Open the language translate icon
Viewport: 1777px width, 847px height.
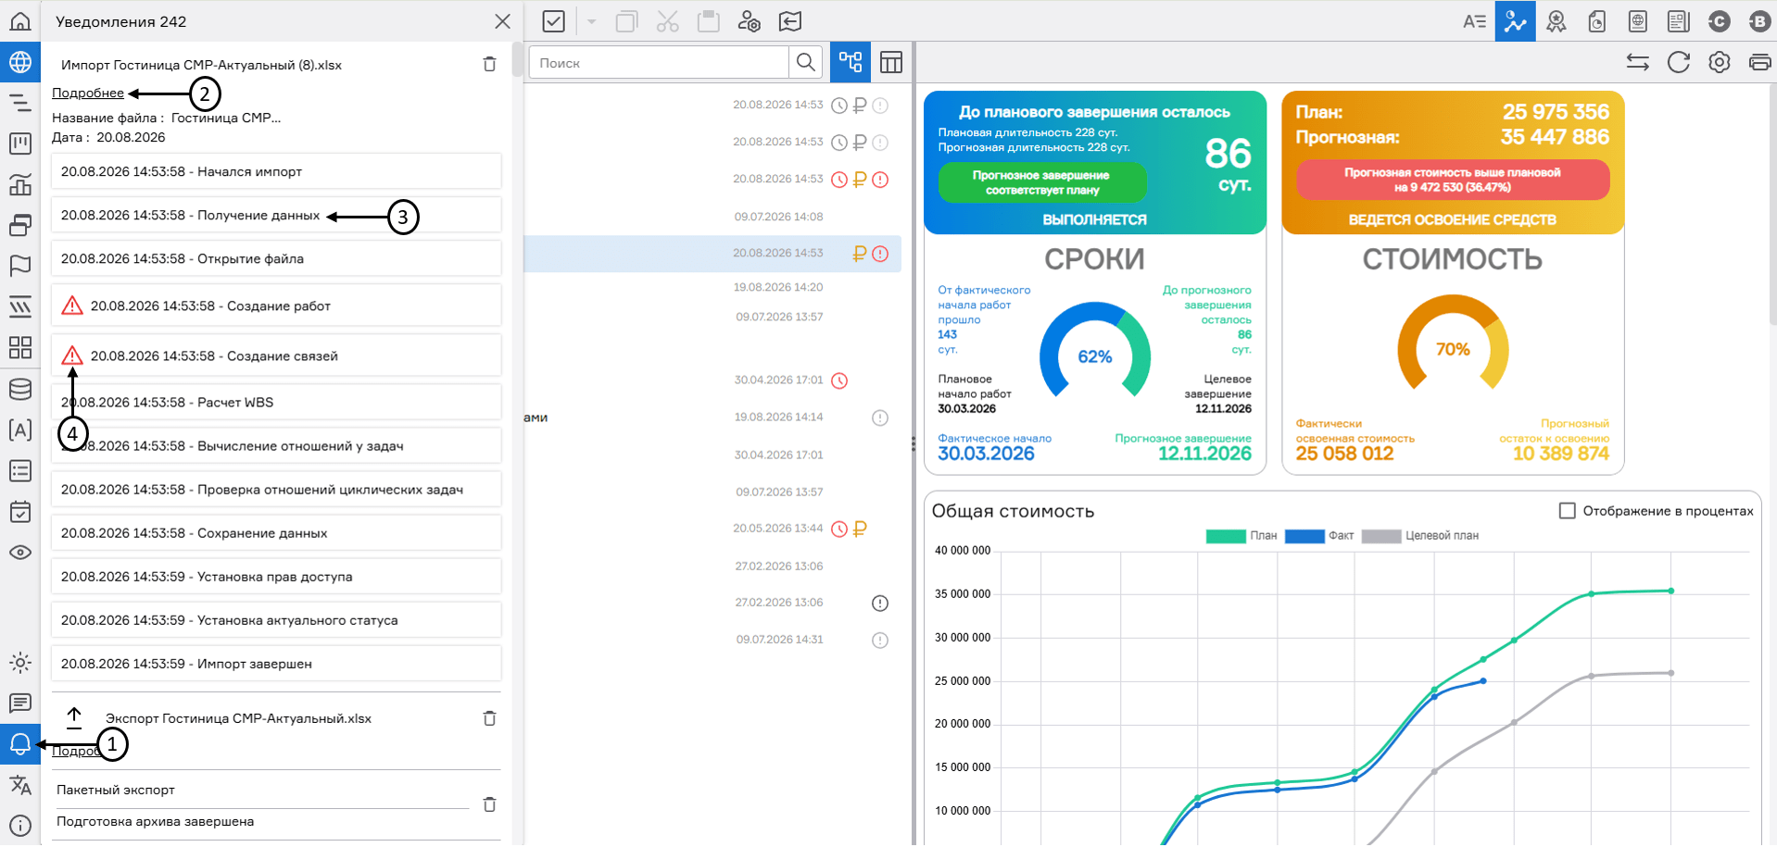point(20,785)
